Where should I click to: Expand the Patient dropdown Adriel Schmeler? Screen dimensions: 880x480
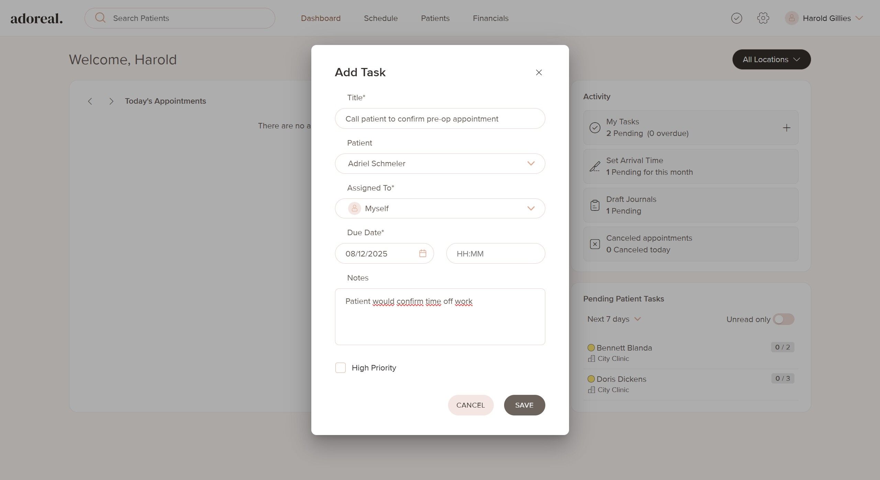[x=440, y=163]
